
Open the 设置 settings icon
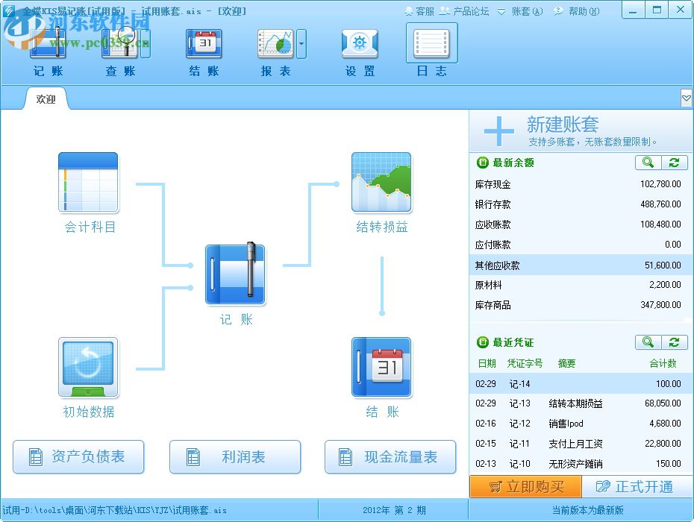click(359, 45)
